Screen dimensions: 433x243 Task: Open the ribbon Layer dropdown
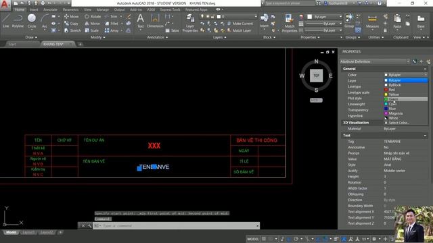pyautogui.click(x=229, y=16)
